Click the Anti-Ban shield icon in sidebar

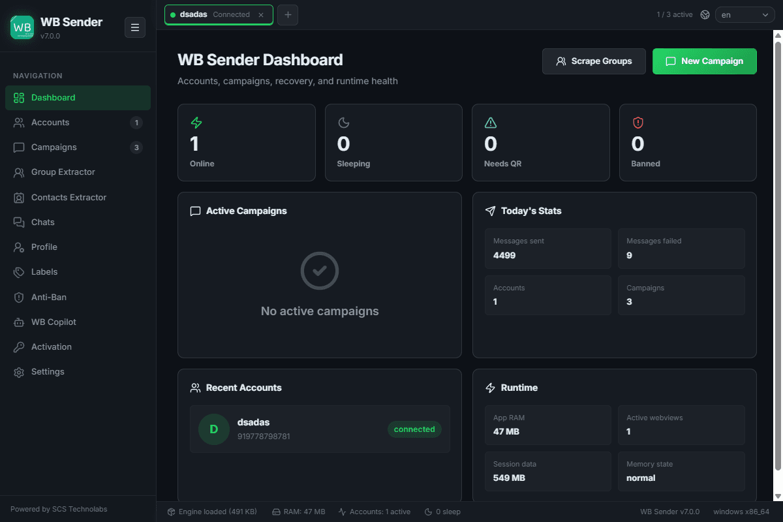pos(19,298)
